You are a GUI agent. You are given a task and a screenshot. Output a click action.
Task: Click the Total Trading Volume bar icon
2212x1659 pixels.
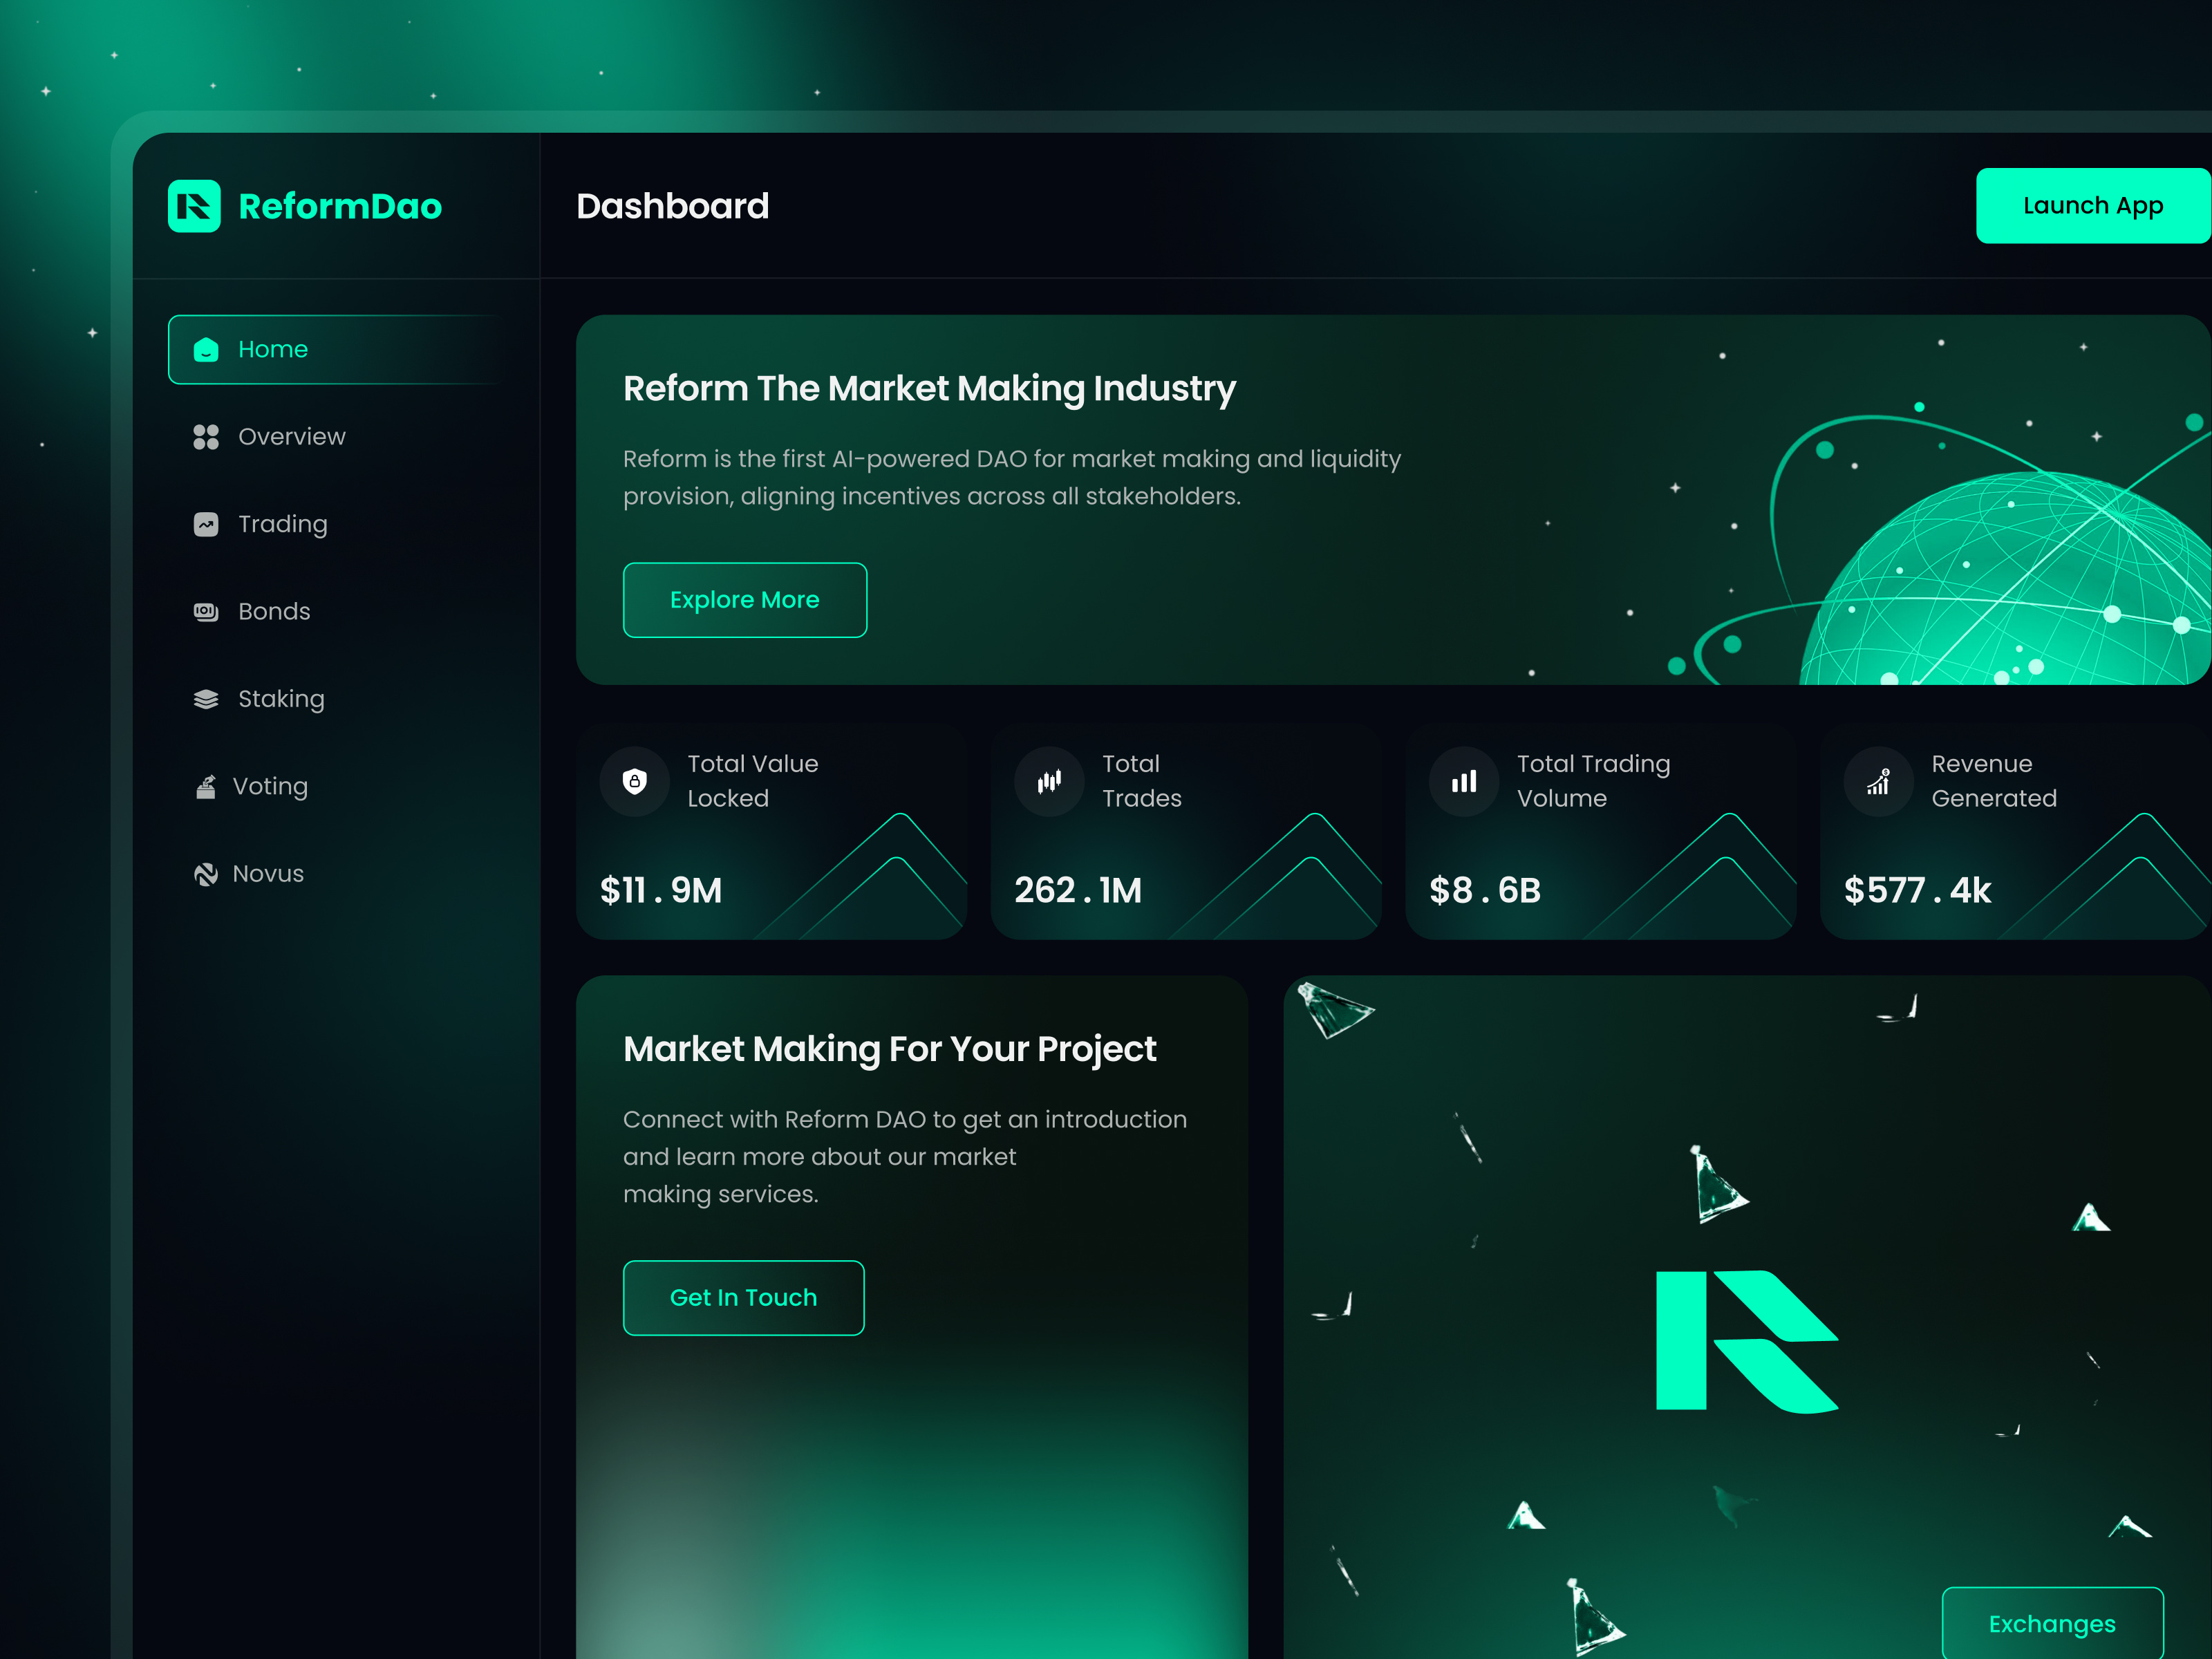point(1463,781)
